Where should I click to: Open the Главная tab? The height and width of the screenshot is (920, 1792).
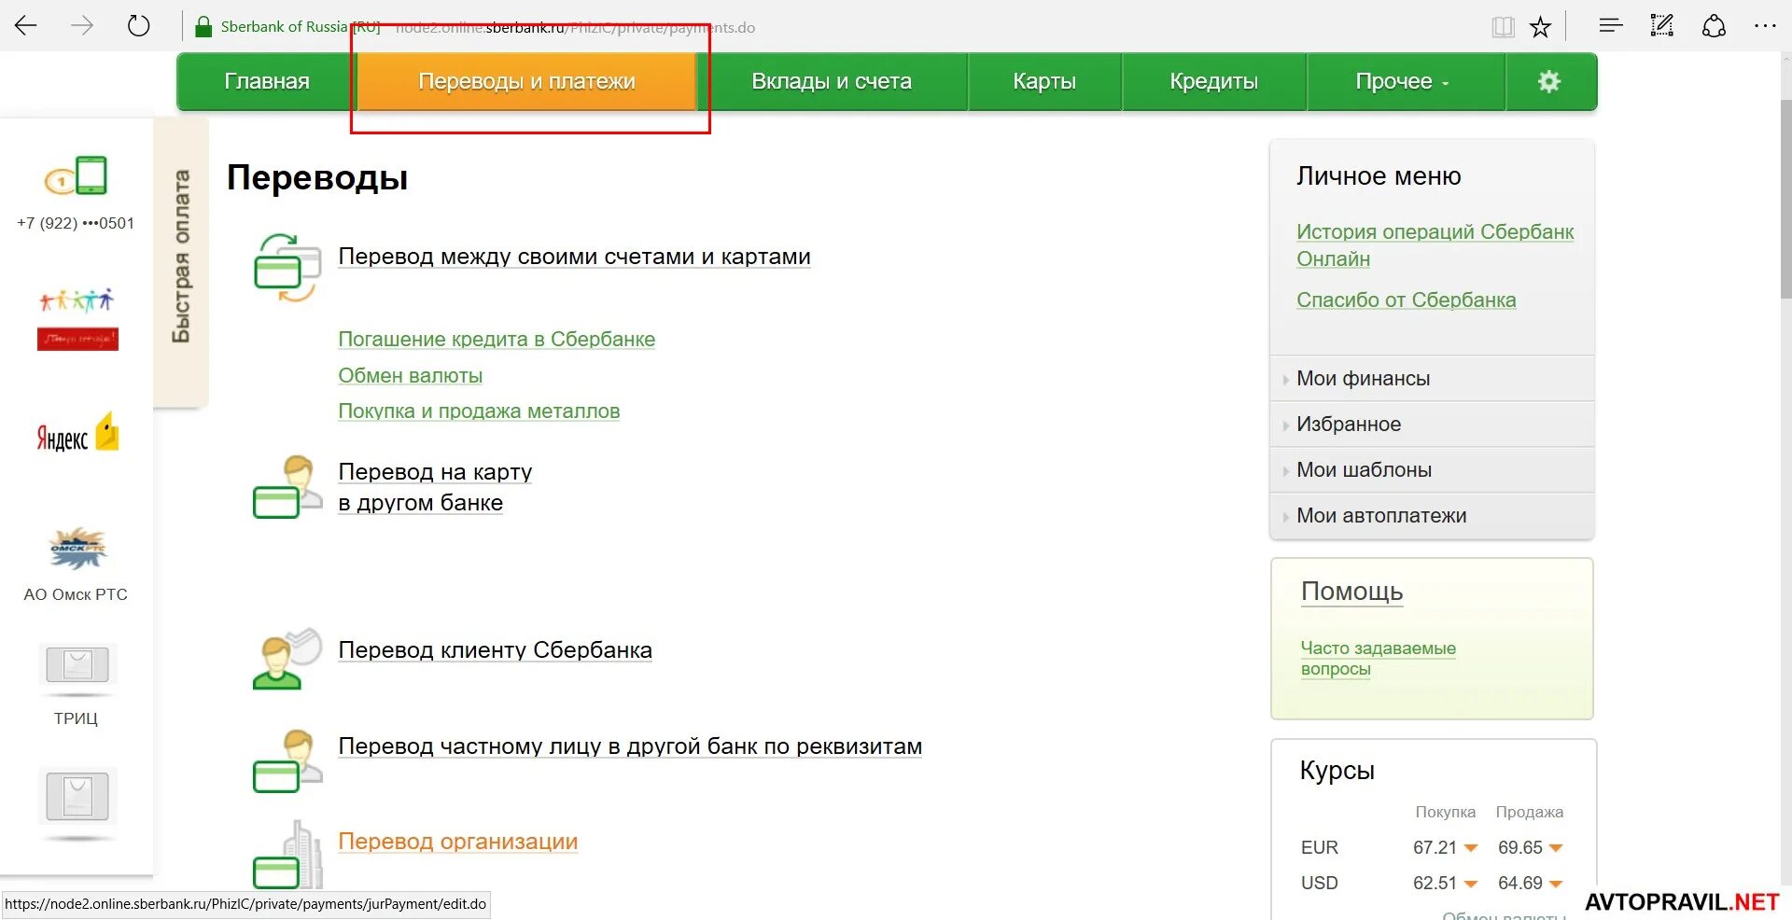(267, 81)
